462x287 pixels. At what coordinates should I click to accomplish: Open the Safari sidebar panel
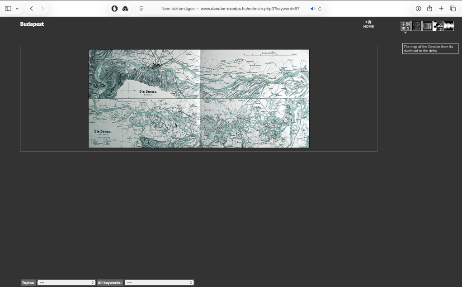(8, 9)
